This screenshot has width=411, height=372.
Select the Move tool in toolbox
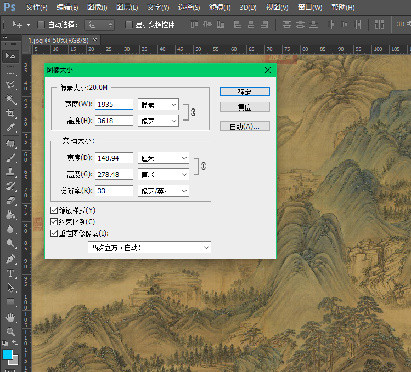(10, 56)
